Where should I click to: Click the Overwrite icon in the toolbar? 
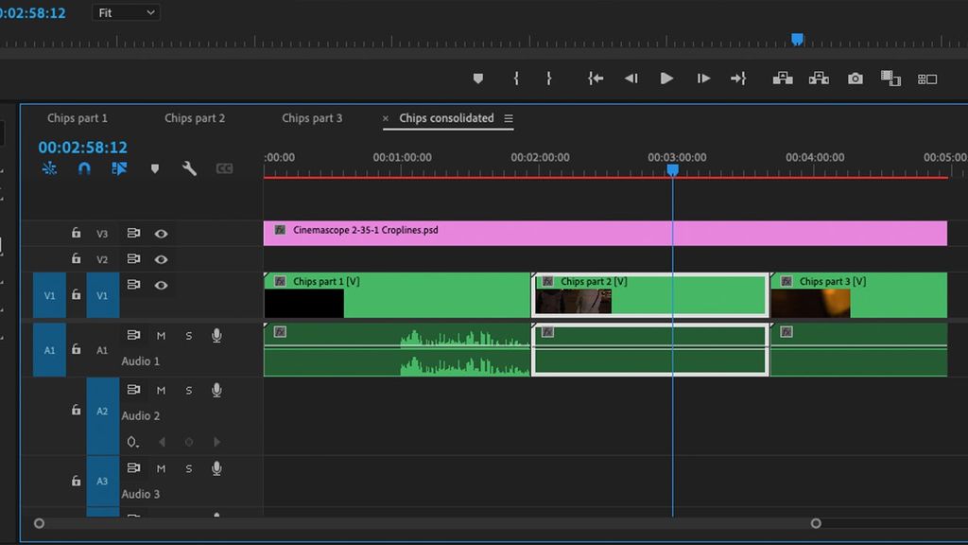click(819, 79)
